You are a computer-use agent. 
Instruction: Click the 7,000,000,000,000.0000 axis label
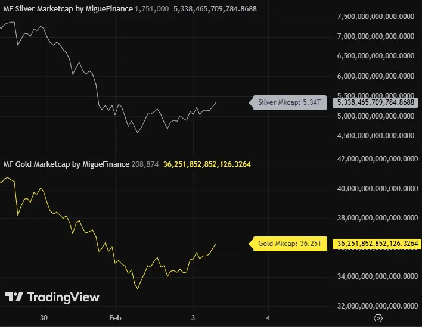pyautogui.click(x=376, y=36)
